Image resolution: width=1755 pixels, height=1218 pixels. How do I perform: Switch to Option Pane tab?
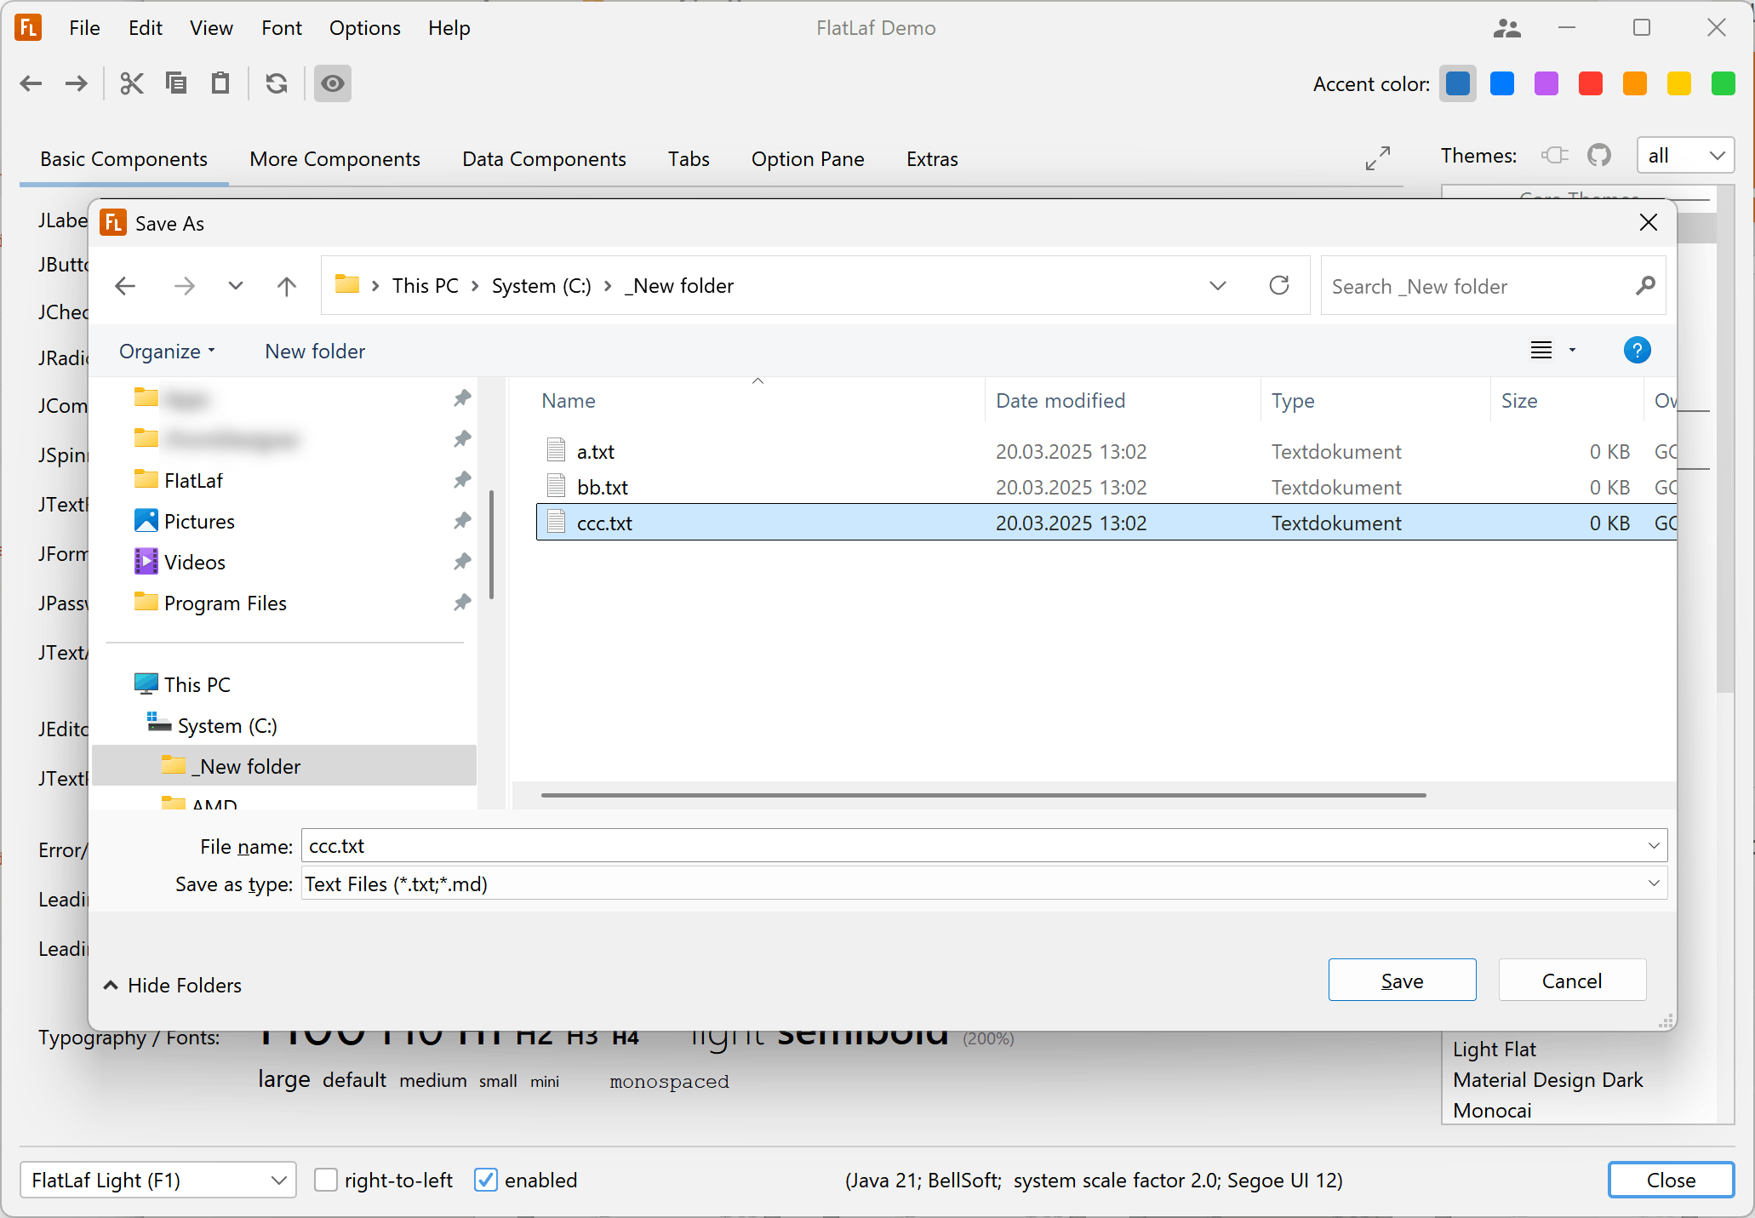click(x=808, y=159)
